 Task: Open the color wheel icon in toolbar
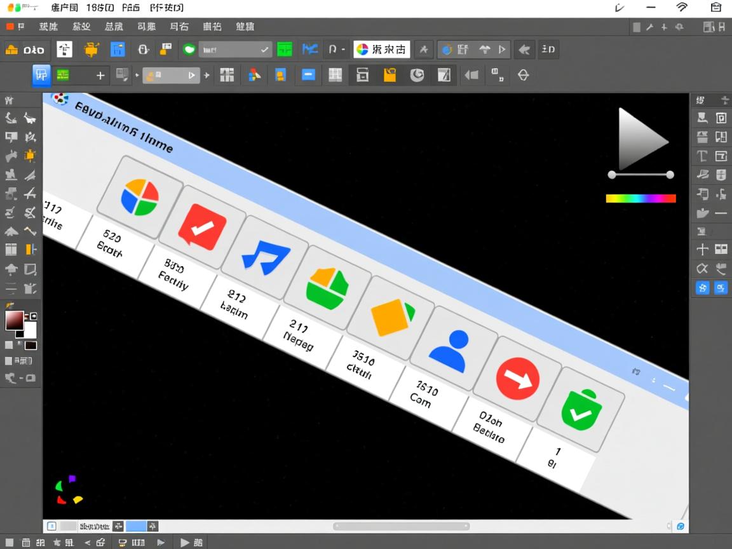(362, 50)
